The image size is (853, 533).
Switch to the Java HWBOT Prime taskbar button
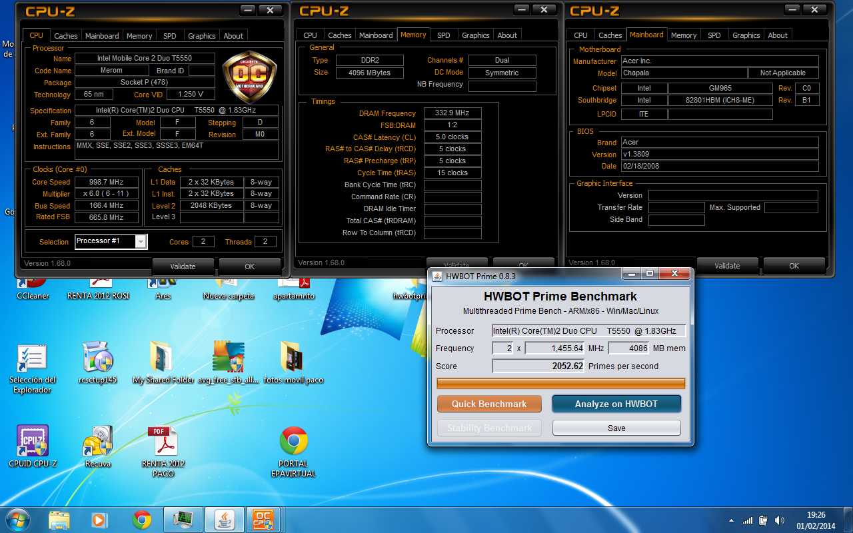coord(224,519)
